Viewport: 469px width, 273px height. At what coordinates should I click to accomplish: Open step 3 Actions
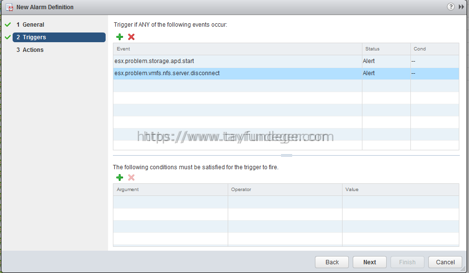(x=30, y=49)
